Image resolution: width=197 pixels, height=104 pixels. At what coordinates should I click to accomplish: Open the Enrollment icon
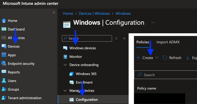point(72,82)
